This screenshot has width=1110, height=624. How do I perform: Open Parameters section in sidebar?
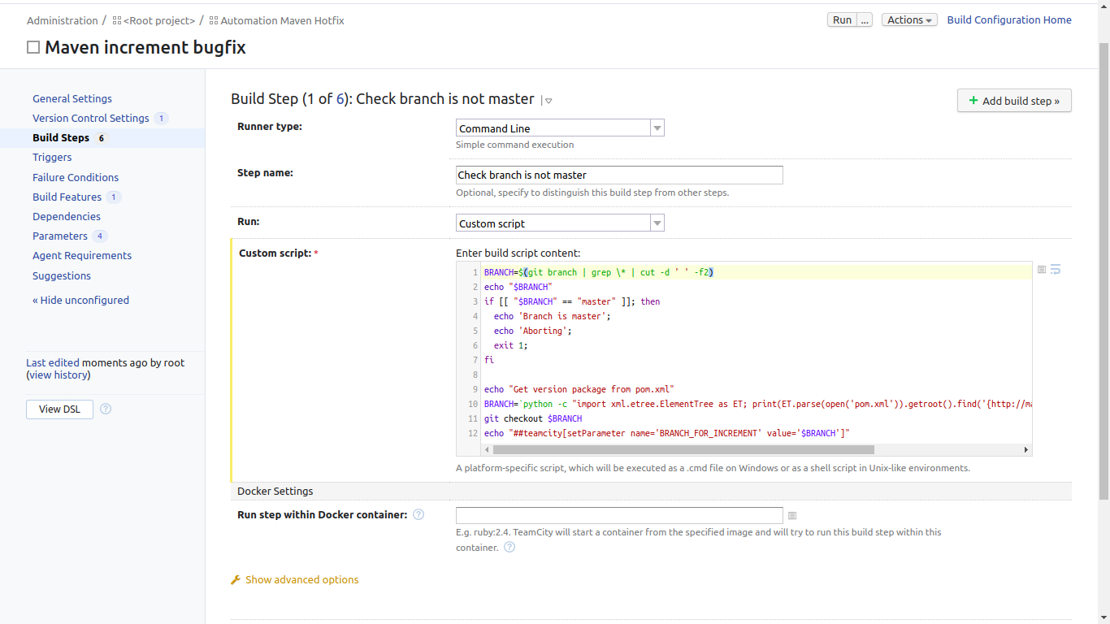pyautogui.click(x=60, y=236)
